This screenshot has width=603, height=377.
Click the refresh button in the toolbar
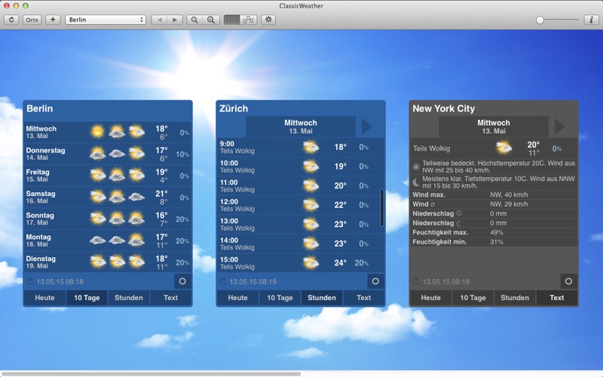tap(11, 20)
